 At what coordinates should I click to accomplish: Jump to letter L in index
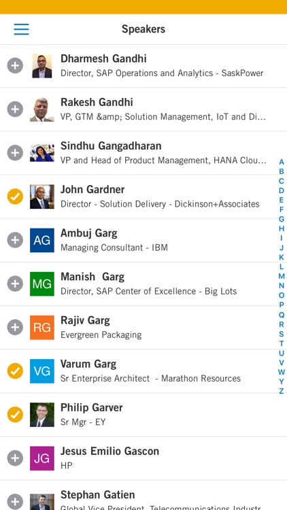[x=282, y=267]
